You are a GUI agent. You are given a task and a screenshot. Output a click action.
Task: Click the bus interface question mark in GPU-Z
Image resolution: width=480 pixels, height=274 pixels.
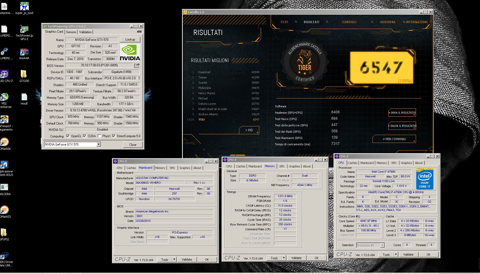[139, 78]
